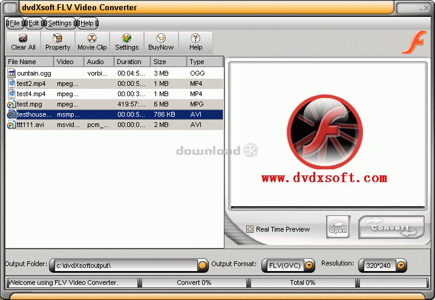This screenshot has height=300, width=435.
Task: Click the test4.mp4 file icon
Action: click(x=11, y=94)
